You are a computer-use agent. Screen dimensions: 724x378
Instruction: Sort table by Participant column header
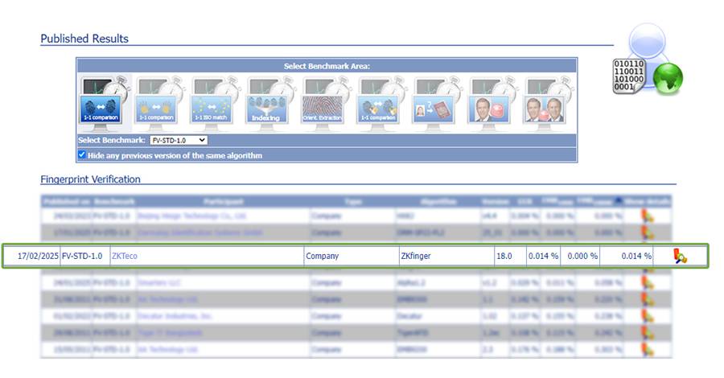point(223,200)
